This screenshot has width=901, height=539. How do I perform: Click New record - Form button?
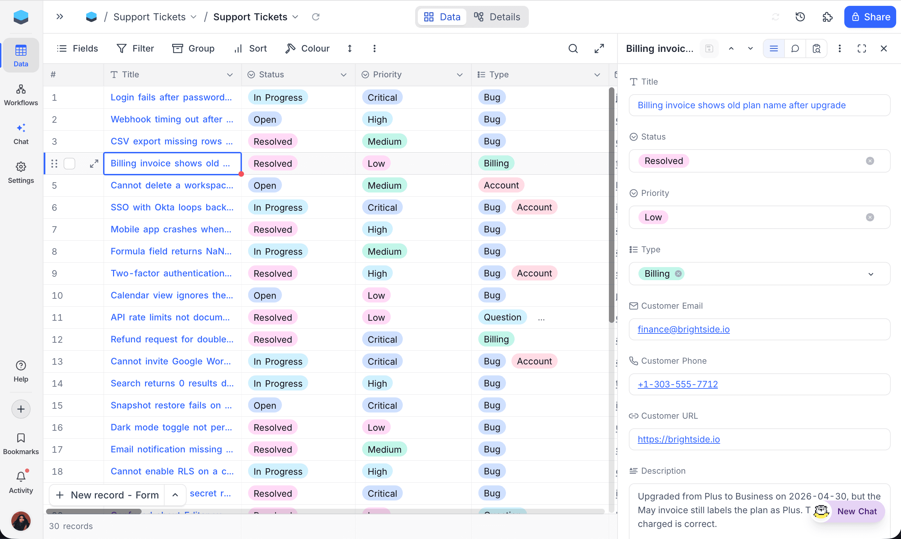[107, 495]
